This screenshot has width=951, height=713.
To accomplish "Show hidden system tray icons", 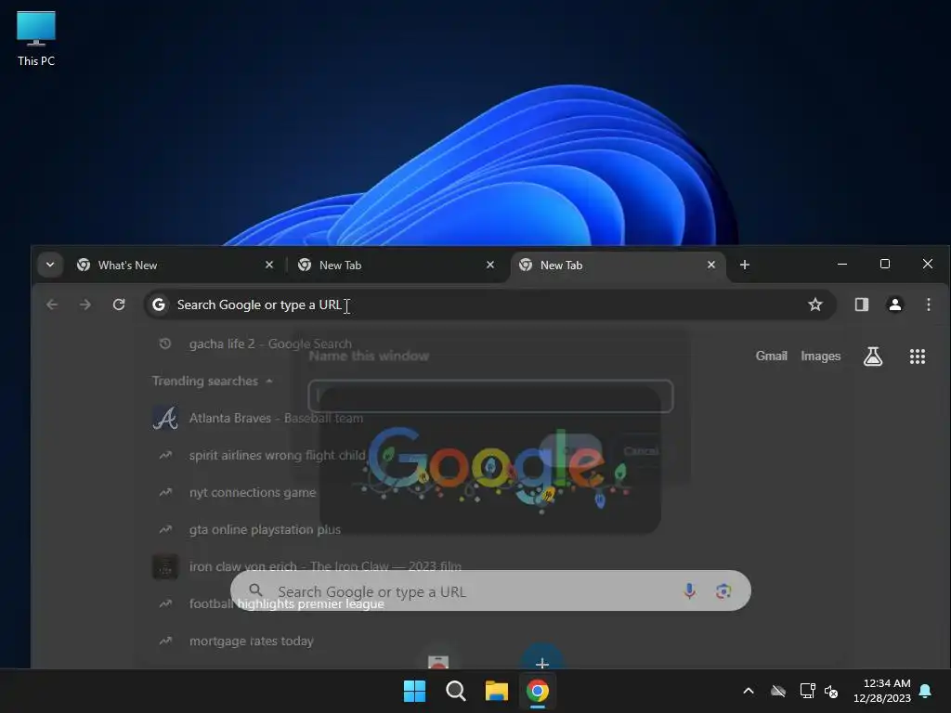I will click(749, 691).
